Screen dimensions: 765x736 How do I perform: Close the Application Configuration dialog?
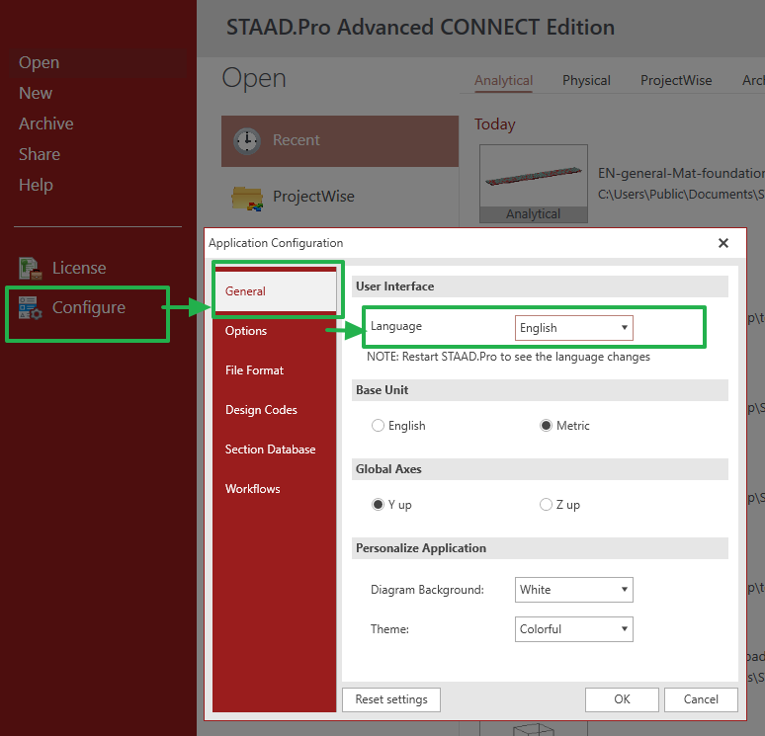pos(723,243)
